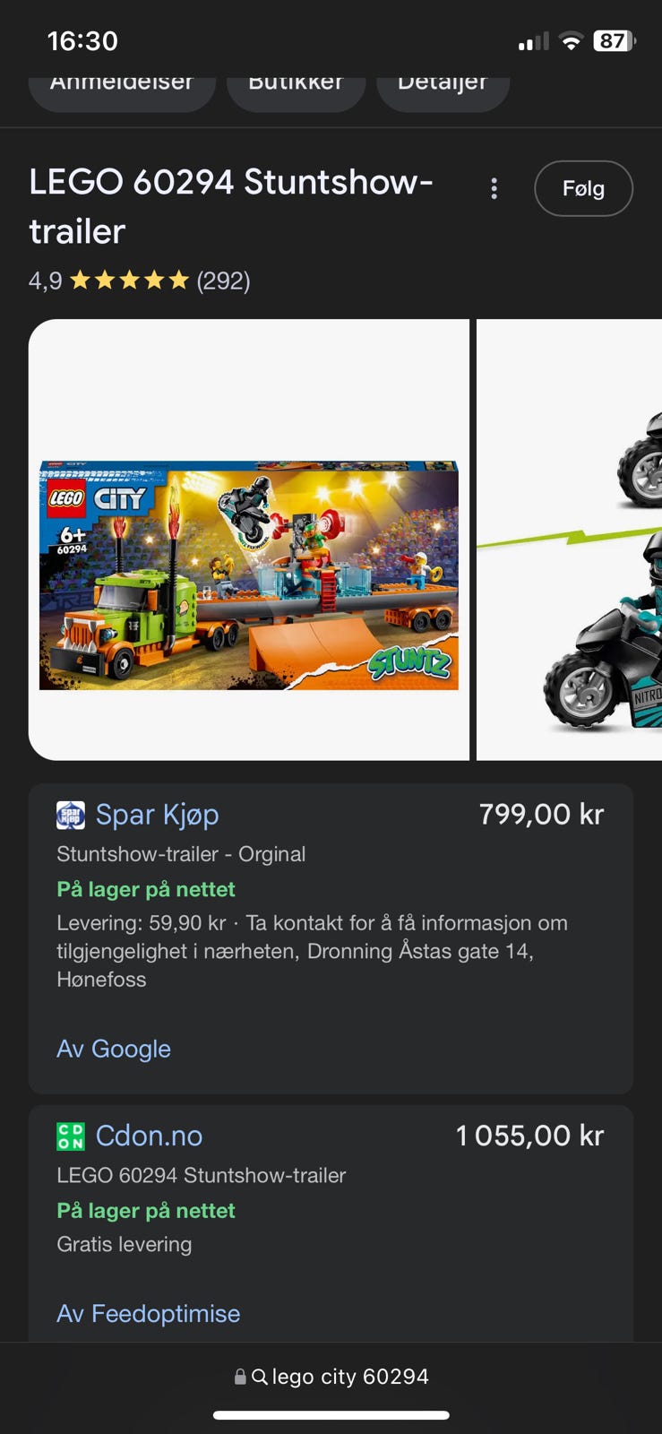Screen dimensions: 662x1434
Task: Tap the lock icon in address bar
Action: 240,1376
